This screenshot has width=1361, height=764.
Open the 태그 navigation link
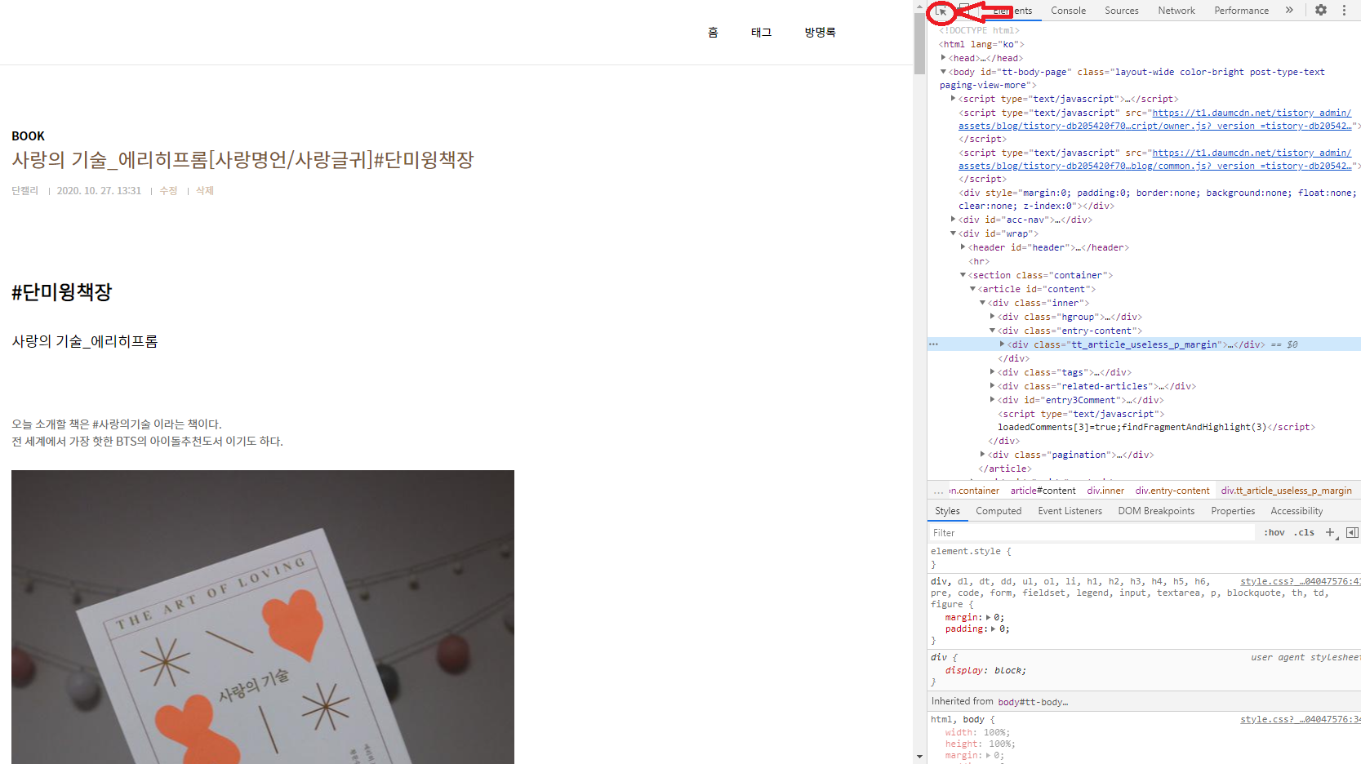pyautogui.click(x=761, y=33)
